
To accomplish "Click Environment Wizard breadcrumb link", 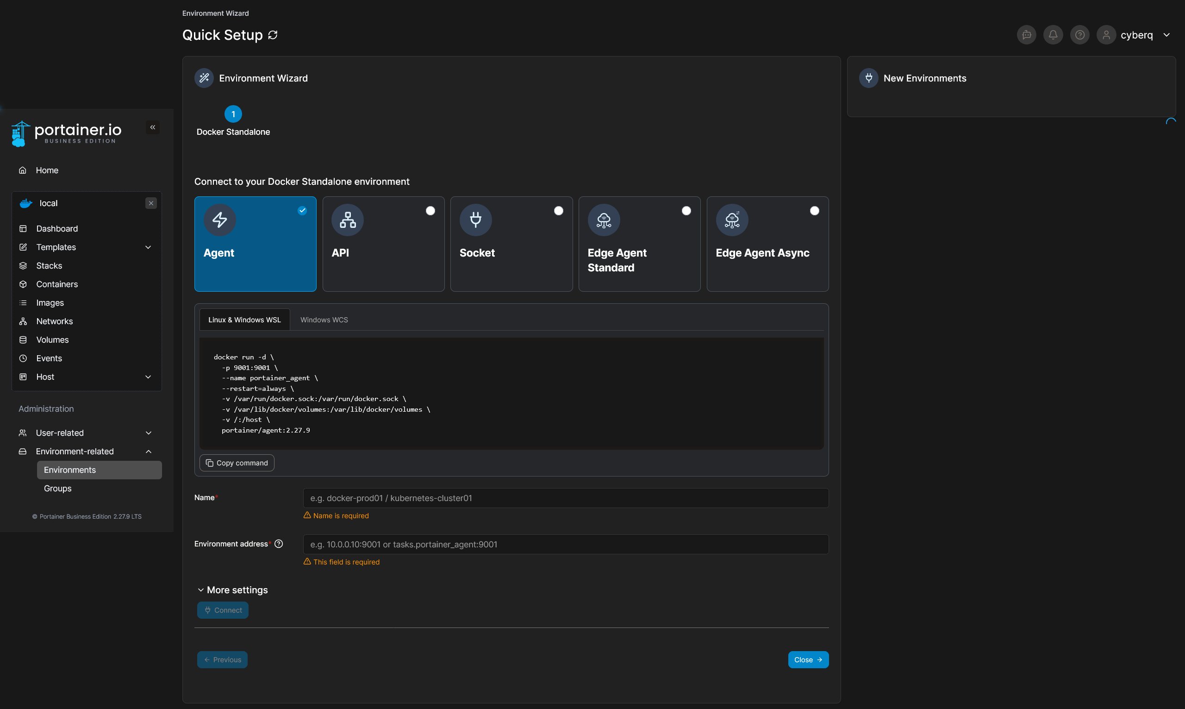I will tap(215, 13).
